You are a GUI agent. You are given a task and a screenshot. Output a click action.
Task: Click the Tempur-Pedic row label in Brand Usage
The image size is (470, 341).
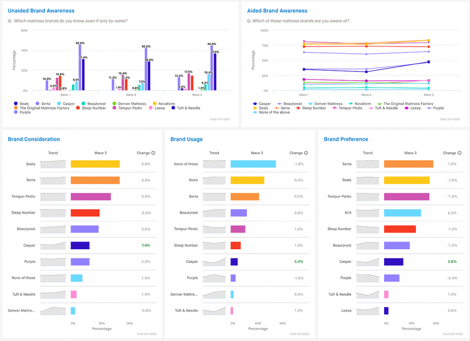(186, 229)
